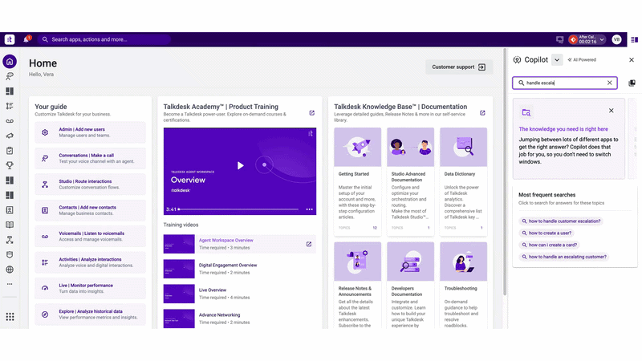Open the After Call status dropdown
The image size is (642, 361).
point(587,39)
